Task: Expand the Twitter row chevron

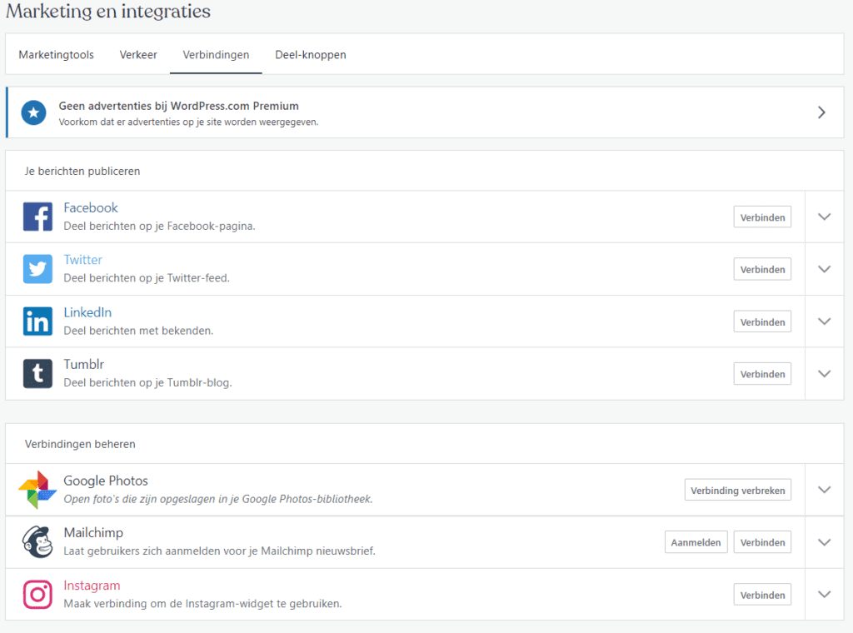Action: tap(824, 269)
